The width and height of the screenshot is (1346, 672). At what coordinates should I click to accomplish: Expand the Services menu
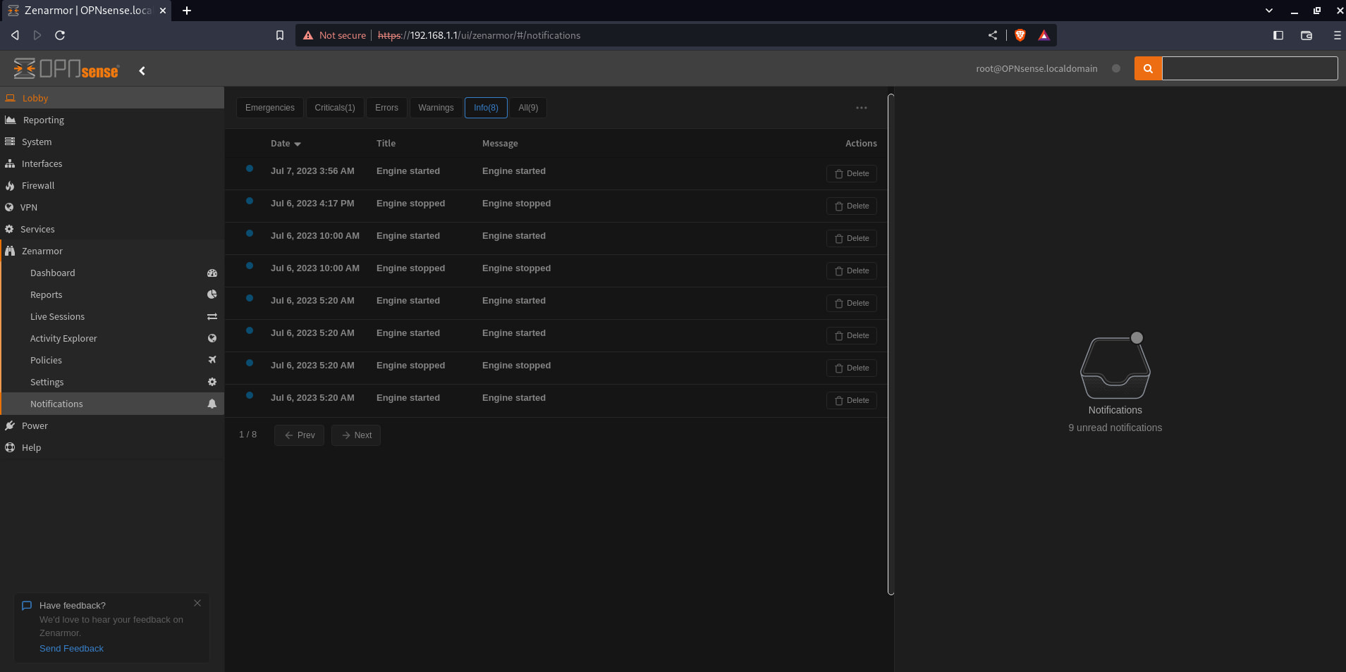tap(112, 229)
